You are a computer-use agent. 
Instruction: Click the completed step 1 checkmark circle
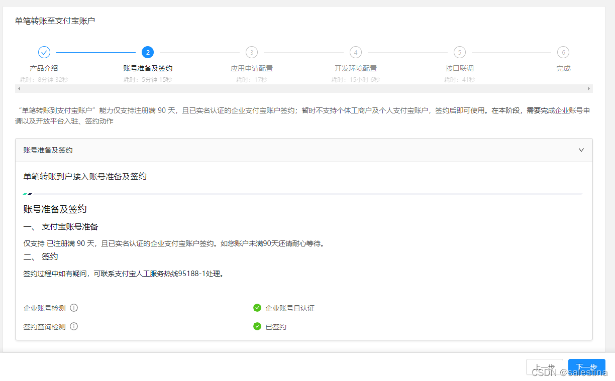[x=44, y=52]
